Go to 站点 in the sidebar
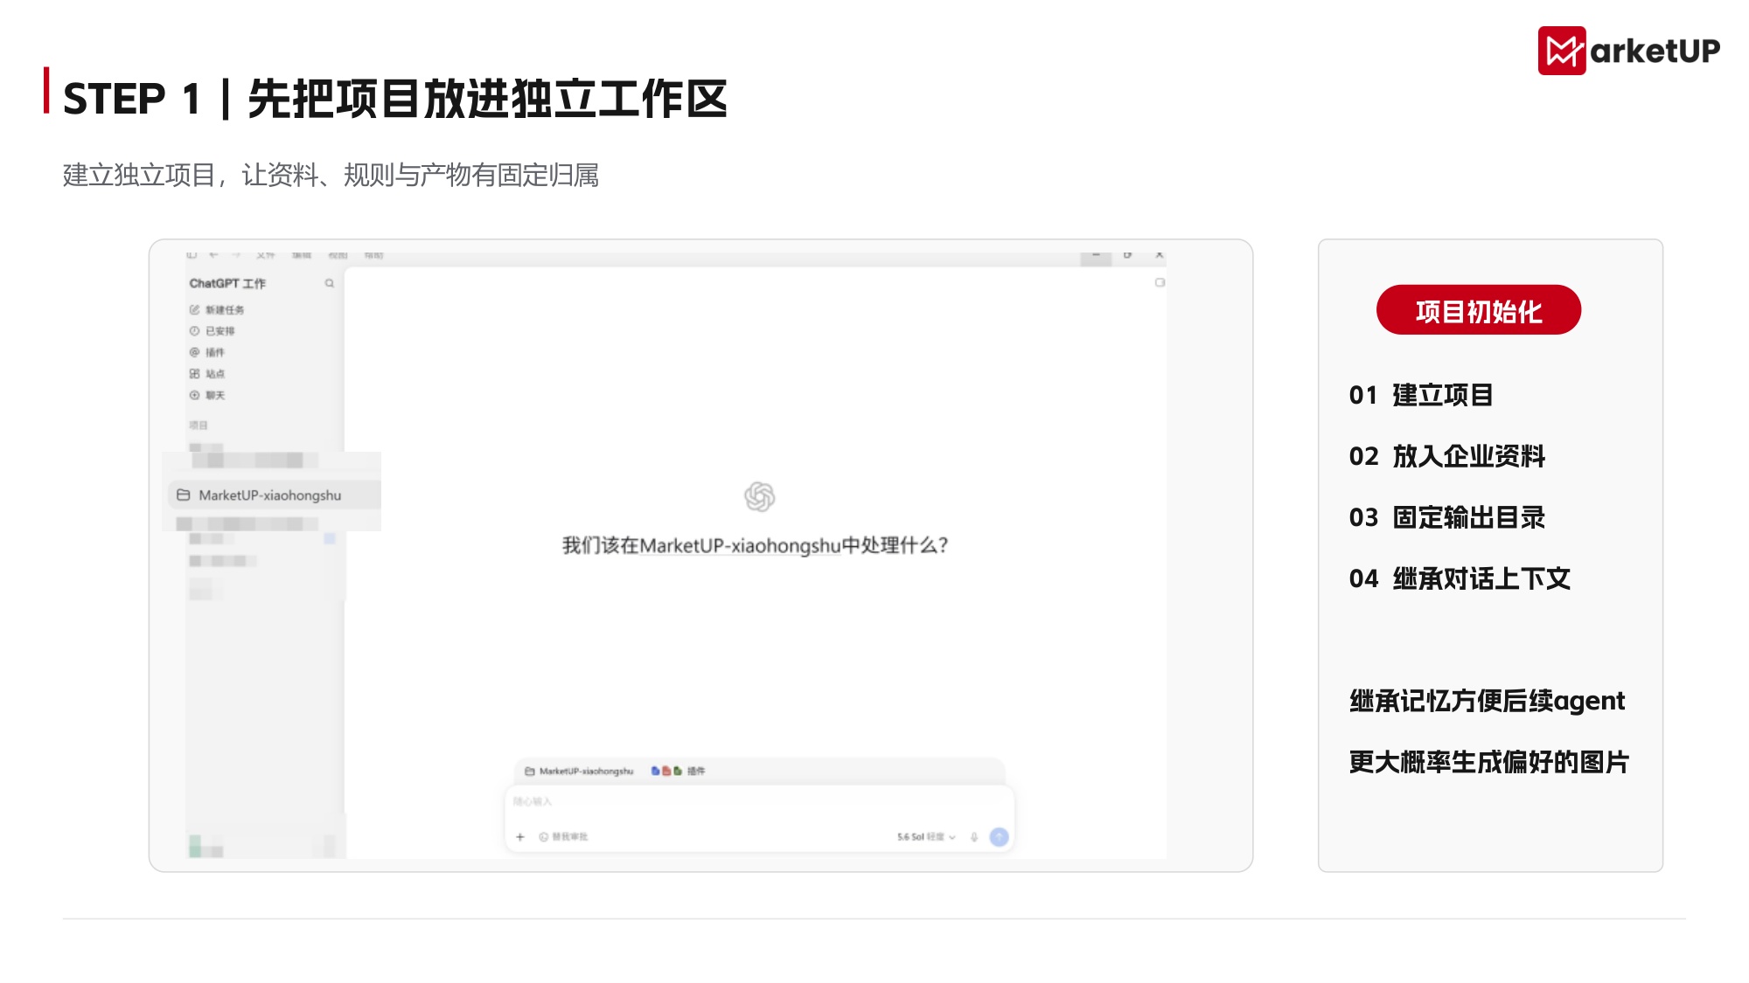Screen dimensions: 1749x983 coord(207,374)
